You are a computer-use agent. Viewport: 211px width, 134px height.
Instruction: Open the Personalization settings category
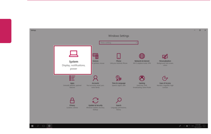coord(165,60)
